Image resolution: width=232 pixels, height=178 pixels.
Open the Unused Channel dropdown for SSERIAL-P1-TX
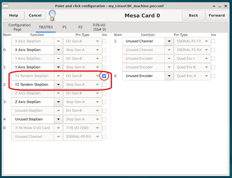click(x=169, y=41)
